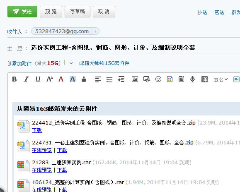Click the rar icon of file 106124
Image resolution: width=240 pixels, height=192 pixels.
tap(23, 186)
